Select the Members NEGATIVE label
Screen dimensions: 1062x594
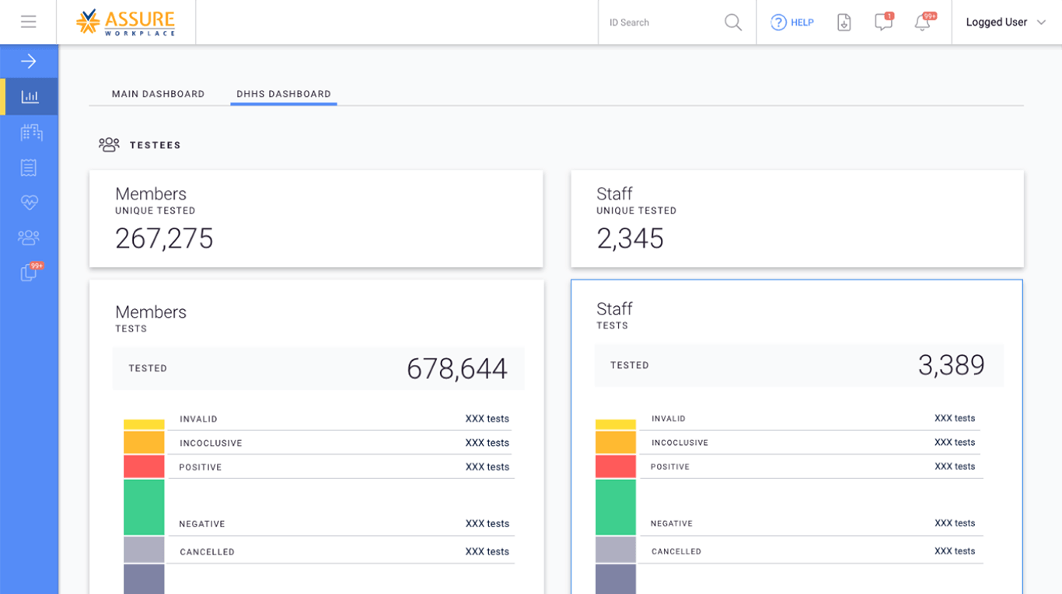coord(202,524)
